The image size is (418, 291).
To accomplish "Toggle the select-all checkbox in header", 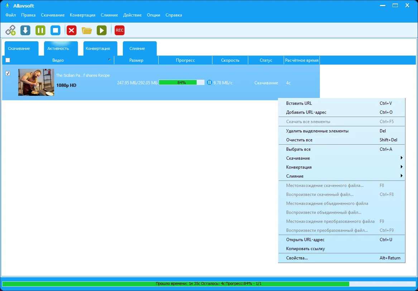I will 8,60.
